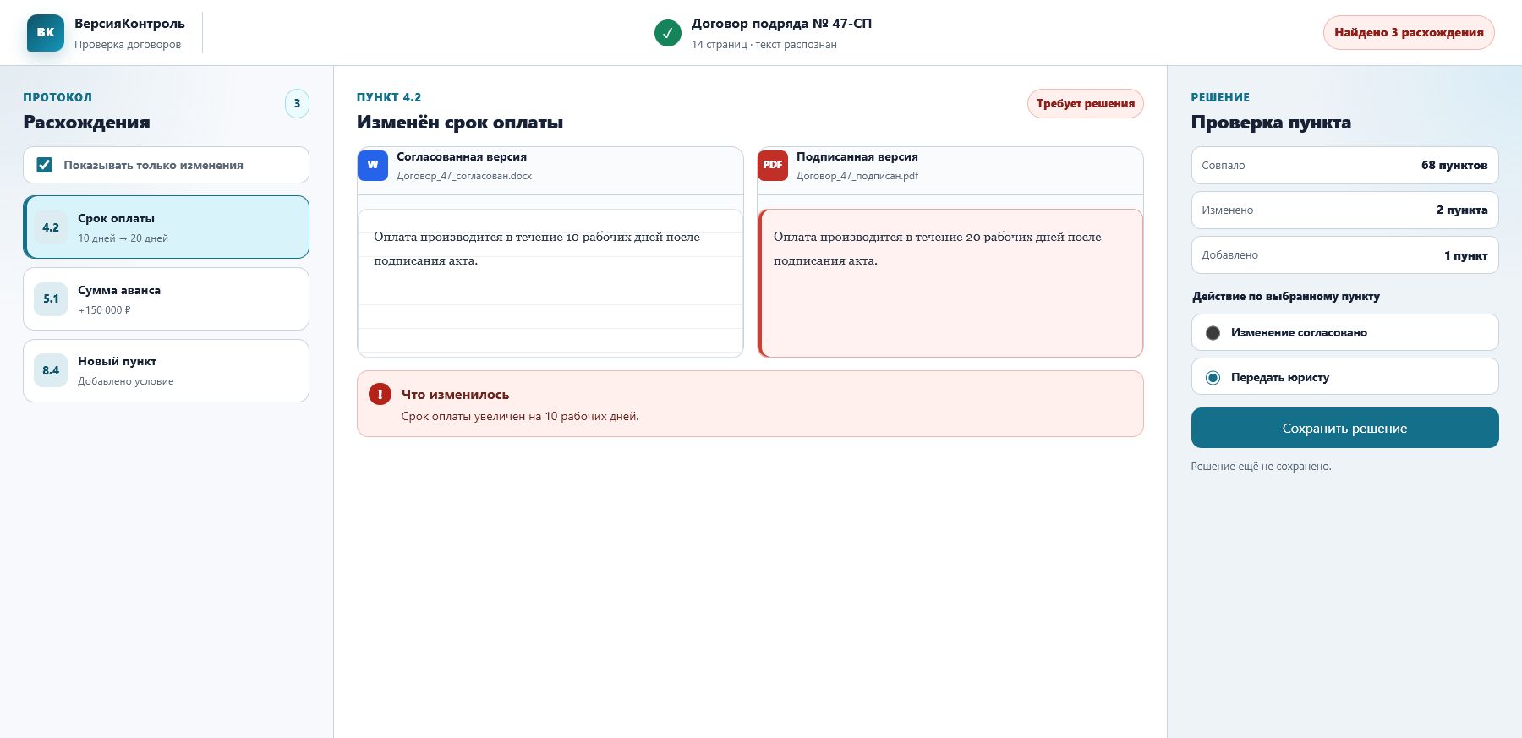The height and width of the screenshot is (738, 1522).
Task: Click the 5.1 number badge
Action: pyautogui.click(x=51, y=299)
